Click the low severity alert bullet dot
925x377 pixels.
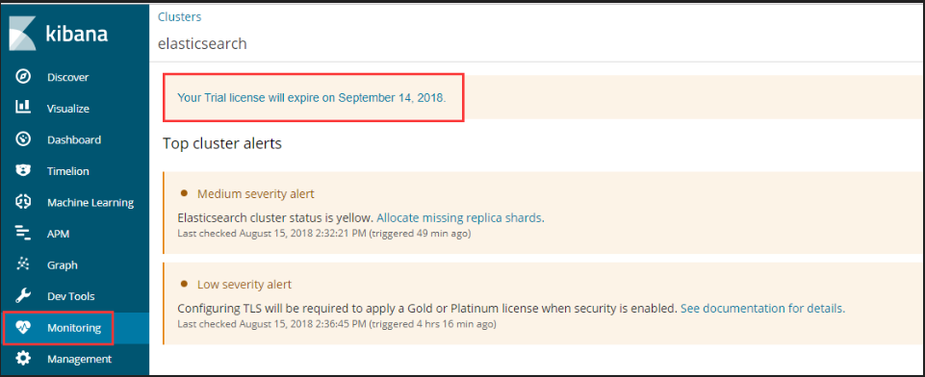(x=184, y=284)
